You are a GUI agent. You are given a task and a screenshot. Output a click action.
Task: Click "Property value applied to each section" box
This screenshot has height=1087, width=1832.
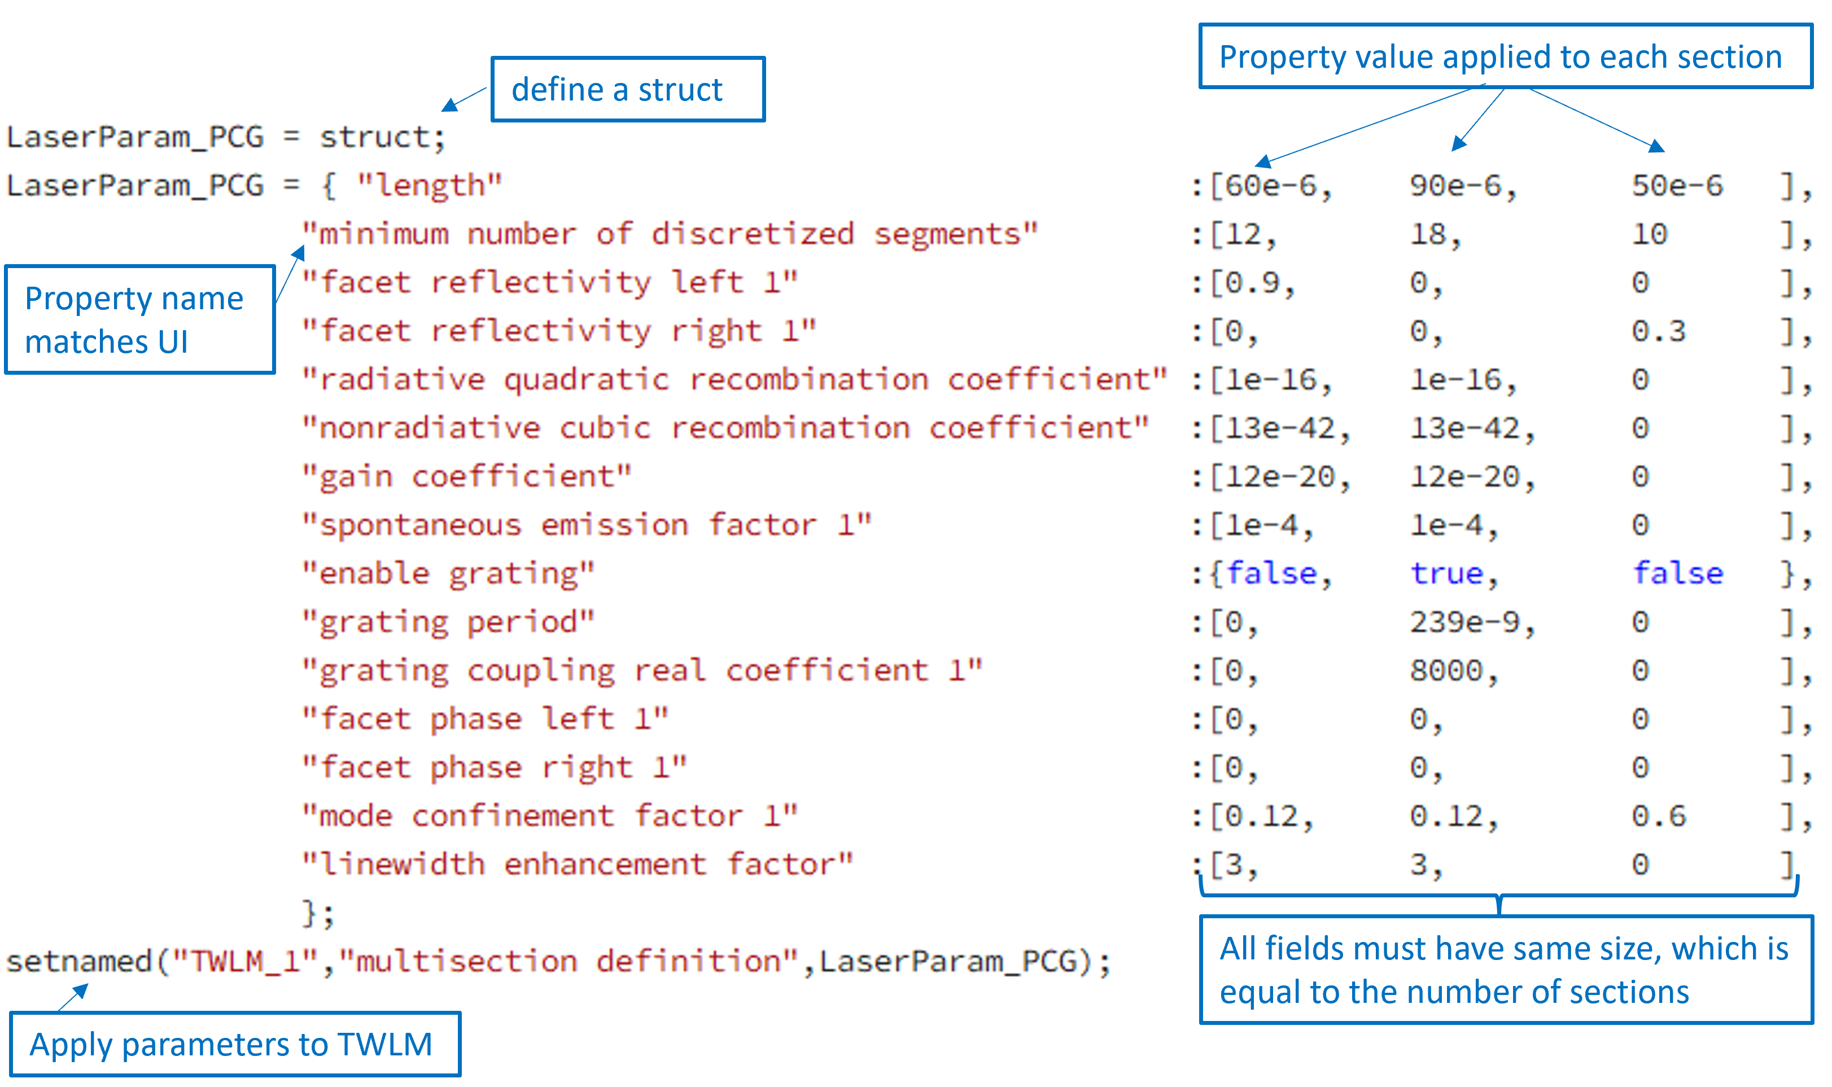point(1505,56)
